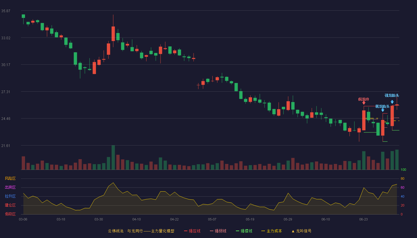Click the 05-19 date label
This screenshot has width=417, height=238.
pyautogui.click(x=250, y=219)
